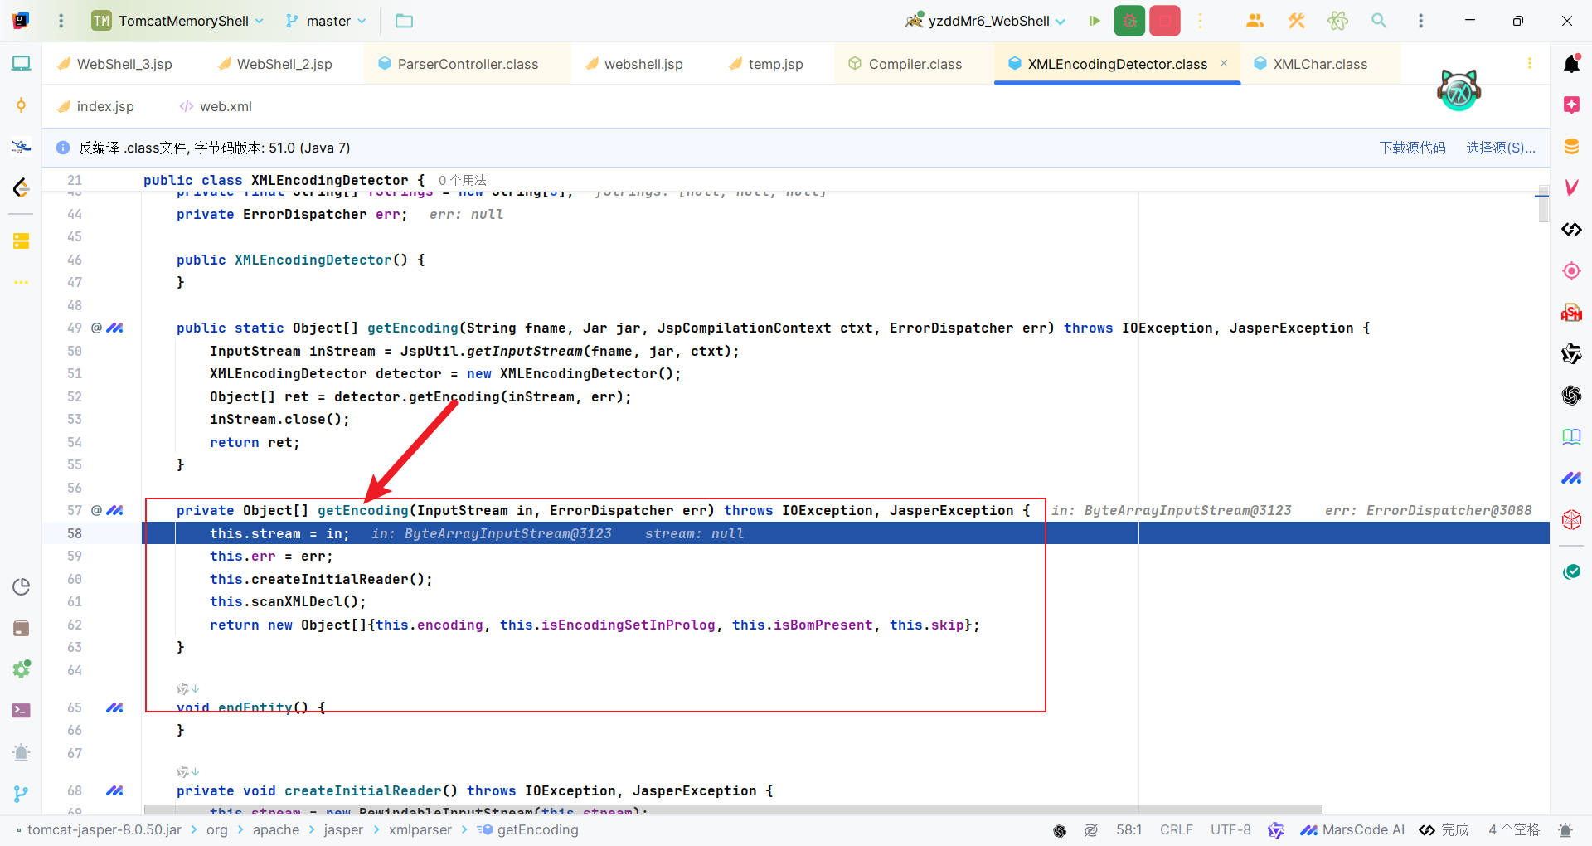Open the Project tool window icon
The height and width of the screenshot is (846, 1592).
[x=21, y=63]
